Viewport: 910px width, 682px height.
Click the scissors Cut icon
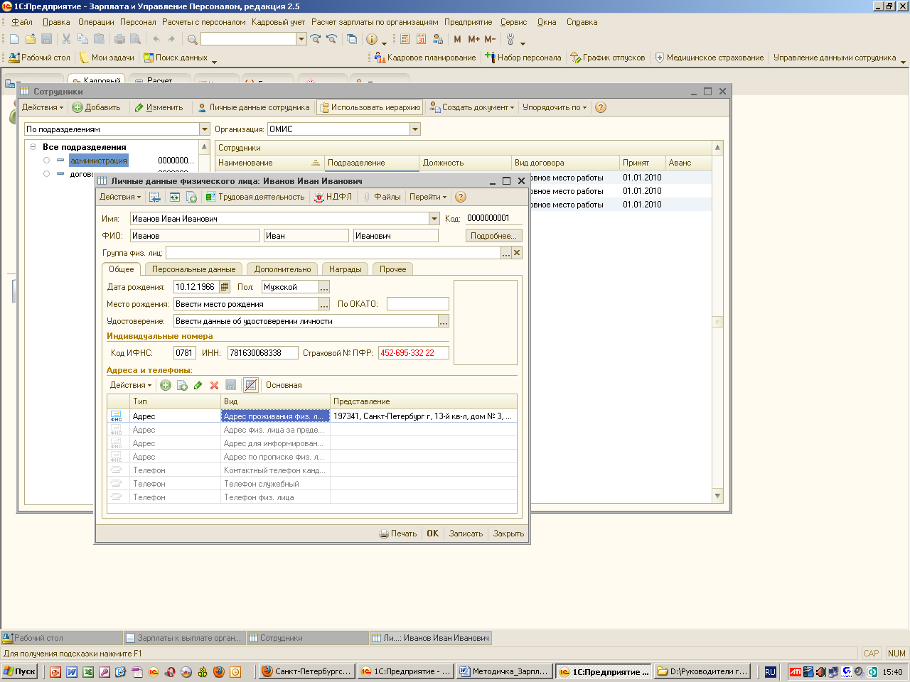[66, 39]
